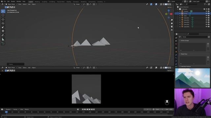Select the Cursor tool

(3, 15)
